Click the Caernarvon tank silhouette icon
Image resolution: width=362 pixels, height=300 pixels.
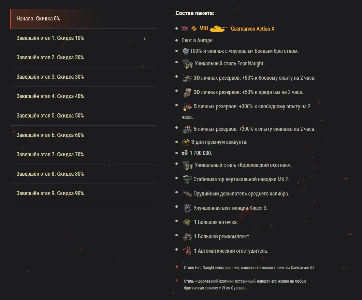[x=218, y=29]
